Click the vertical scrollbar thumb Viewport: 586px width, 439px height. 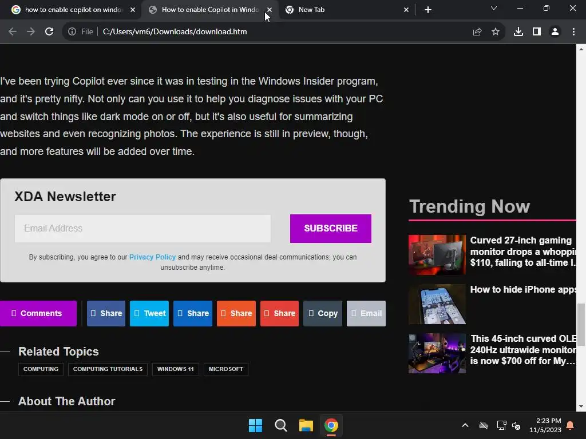coord(581,325)
